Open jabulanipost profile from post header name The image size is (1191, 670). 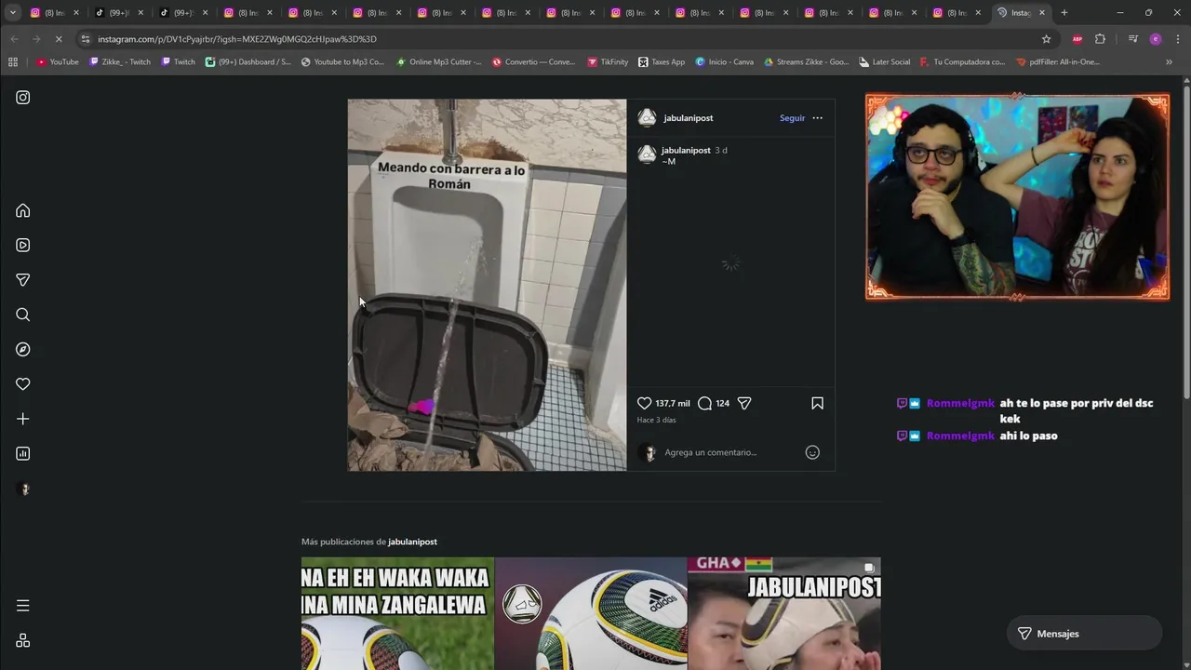click(689, 118)
